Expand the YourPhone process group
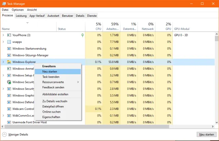 (3, 35)
